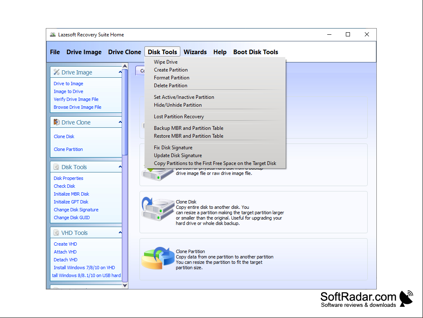Click the Disk Tools panel icon

[57, 167]
